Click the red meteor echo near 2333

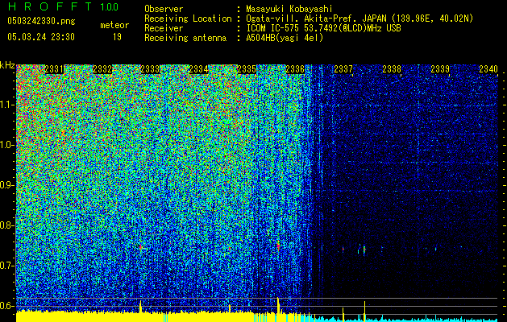[140, 247]
